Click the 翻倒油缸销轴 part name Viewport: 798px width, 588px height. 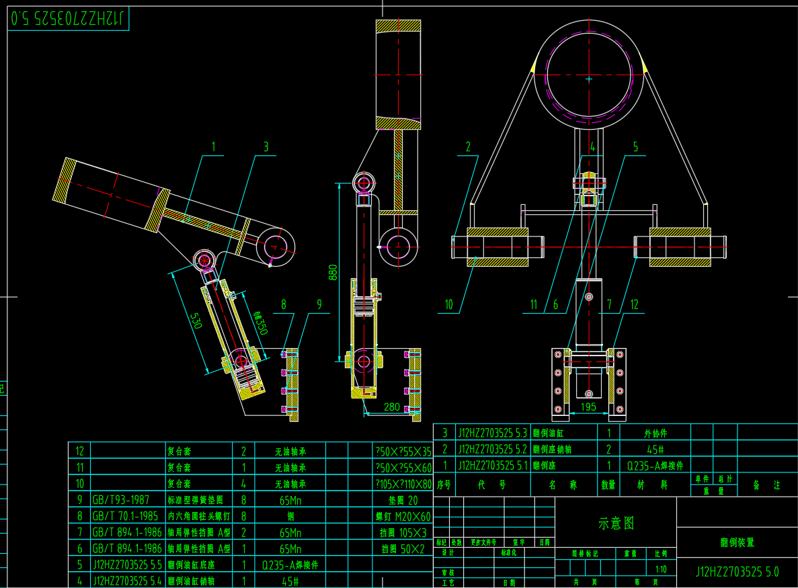click(x=191, y=581)
